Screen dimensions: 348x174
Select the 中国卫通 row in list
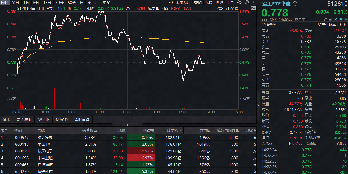point(45,158)
